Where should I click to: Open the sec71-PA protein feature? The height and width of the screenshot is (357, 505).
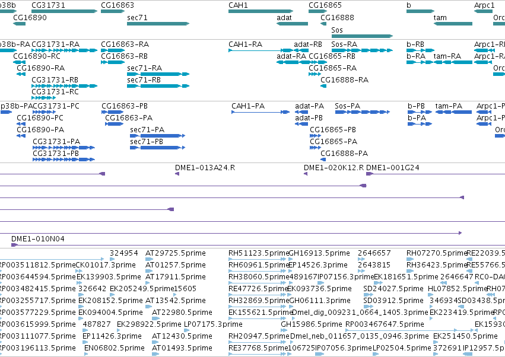point(157,136)
